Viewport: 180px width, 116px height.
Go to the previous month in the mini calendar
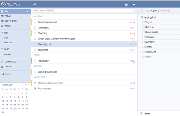click(x=23, y=85)
